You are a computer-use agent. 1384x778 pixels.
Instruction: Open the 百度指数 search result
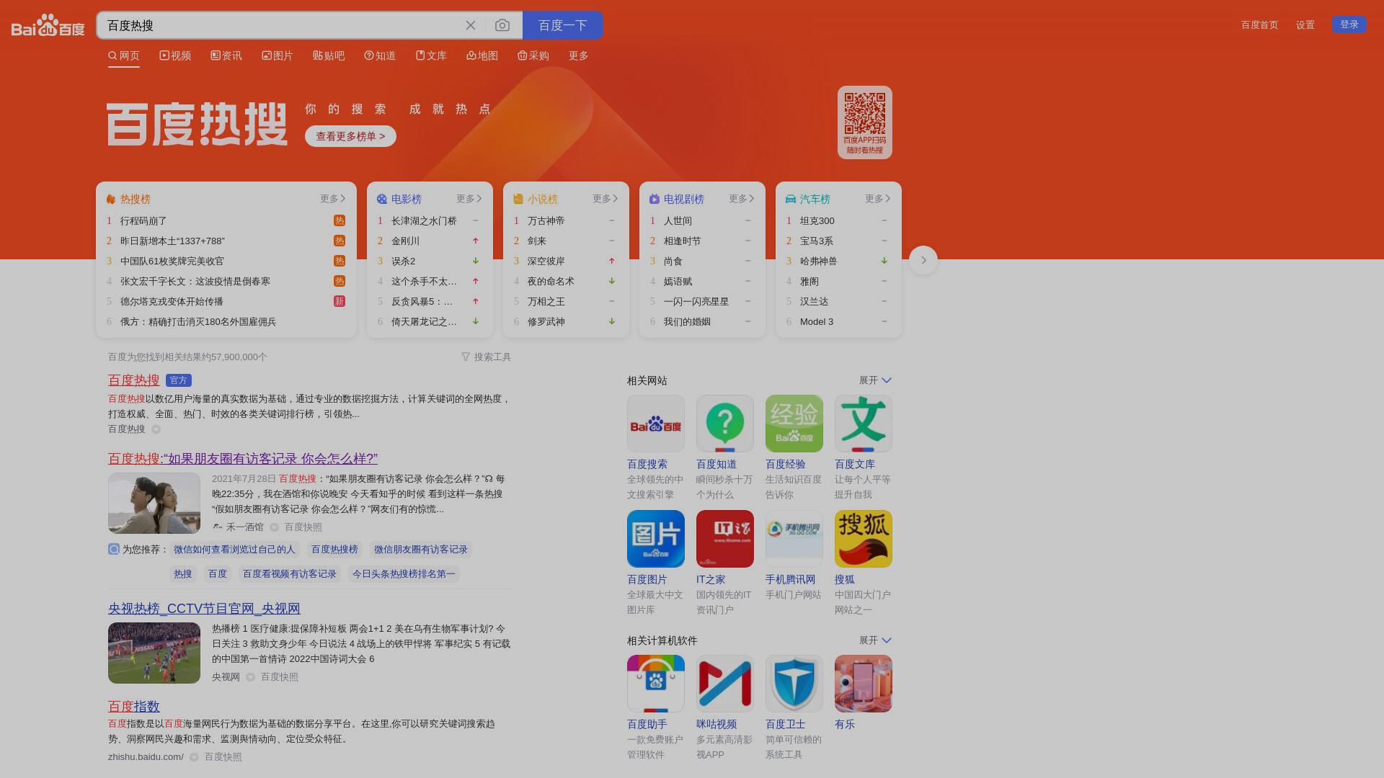[134, 707]
